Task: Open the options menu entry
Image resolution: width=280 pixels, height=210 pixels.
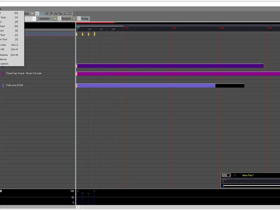Action: [x=12, y=64]
